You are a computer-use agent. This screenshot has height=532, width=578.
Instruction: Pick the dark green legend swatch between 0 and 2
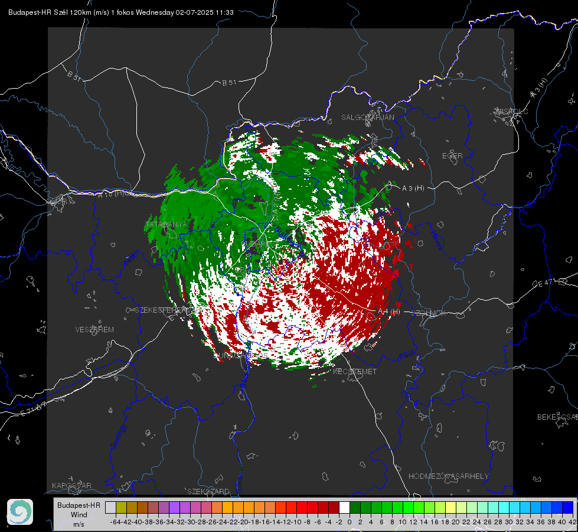coord(355,507)
